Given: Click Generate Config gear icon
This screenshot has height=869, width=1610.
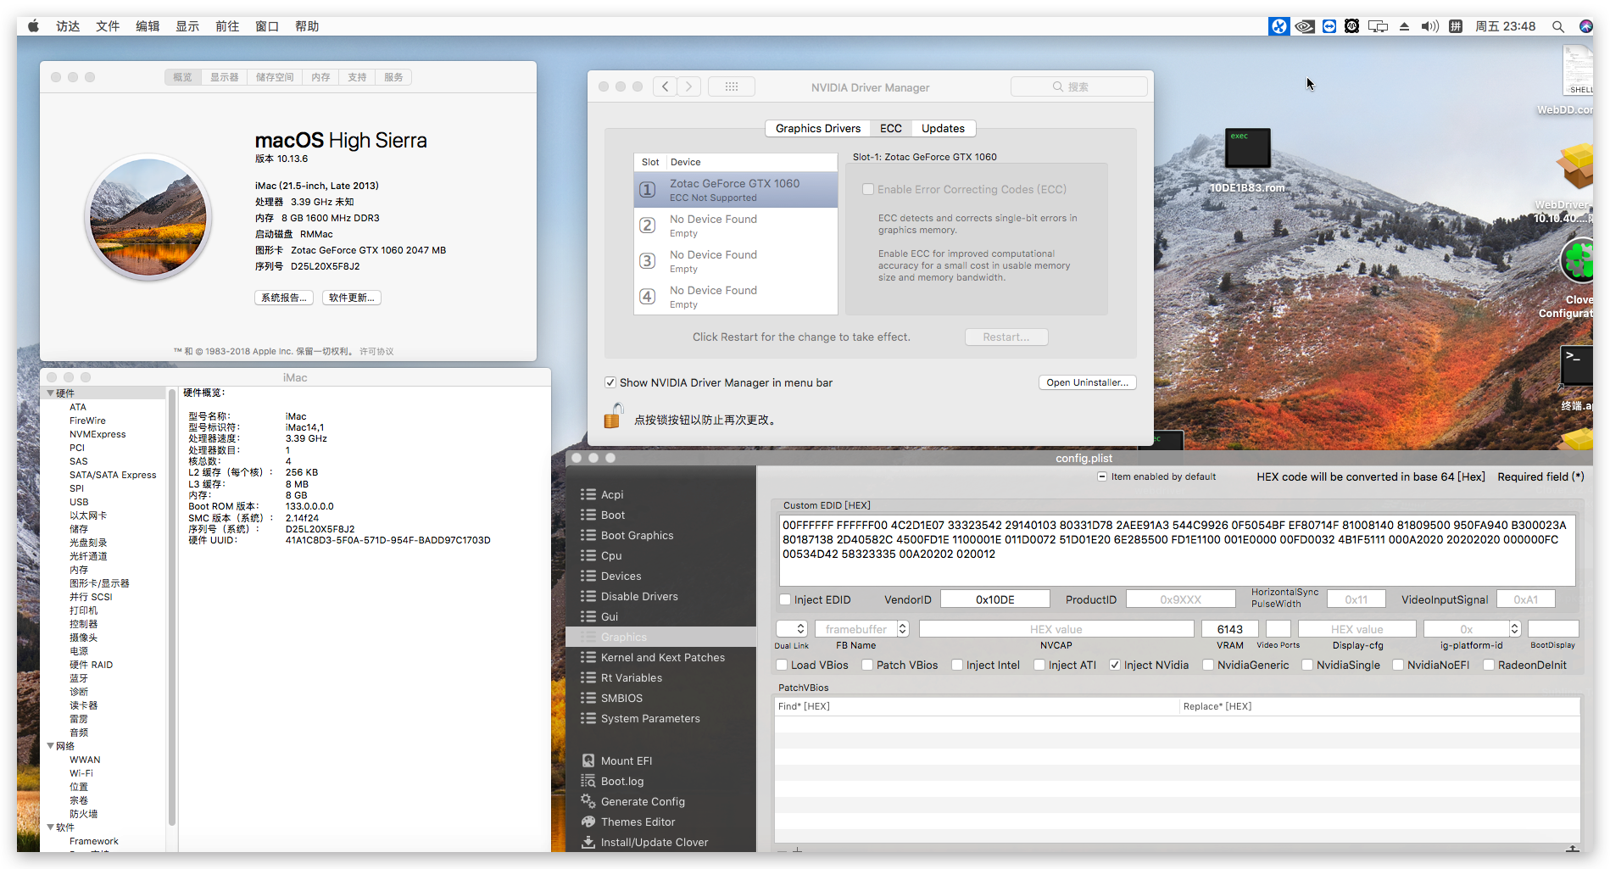Looking at the screenshot, I should pos(588,801).
